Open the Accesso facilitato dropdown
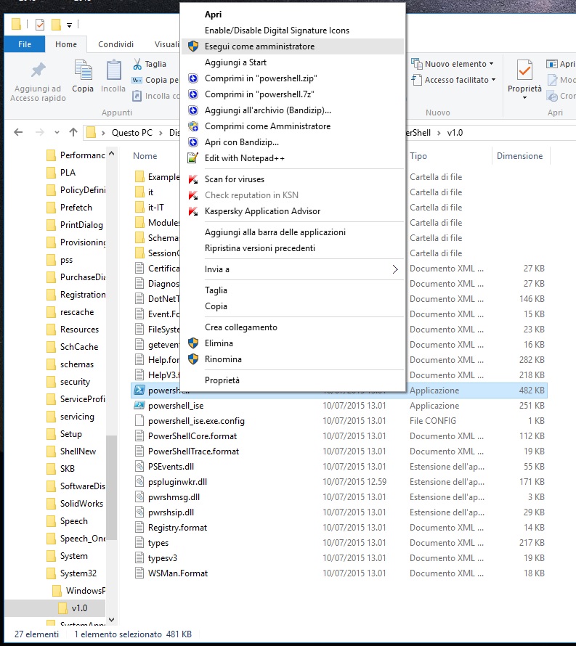This screenshot has height=646, width=576. click(454, 80)
